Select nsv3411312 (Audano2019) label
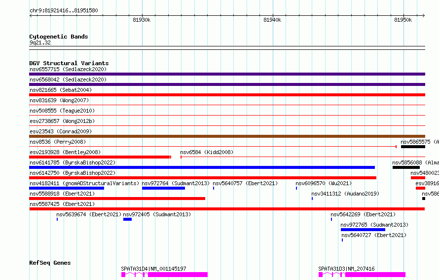This screenshot has height=280, width=439. pos(345,194)
